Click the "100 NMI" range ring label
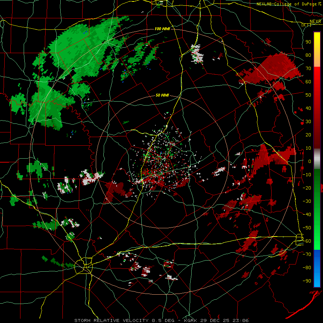Image resolution: width=323 pixels, height=323 pixels. pyautogui.click(x=162, y=29)
